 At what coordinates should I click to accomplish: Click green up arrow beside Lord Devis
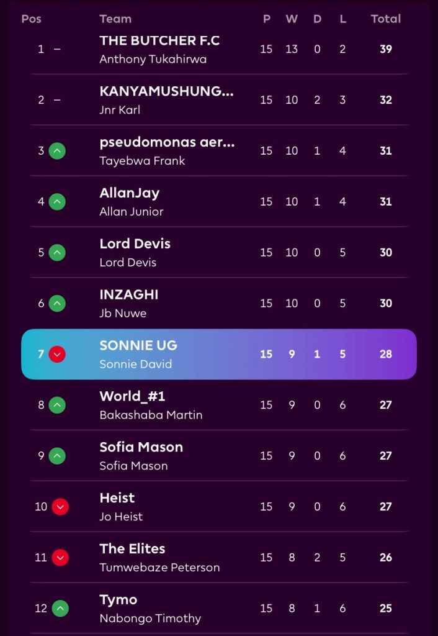57,253
